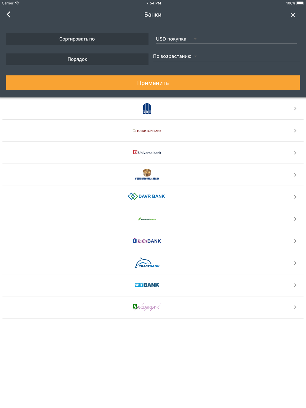Go back using the left arrow

[x=9, y=14]
